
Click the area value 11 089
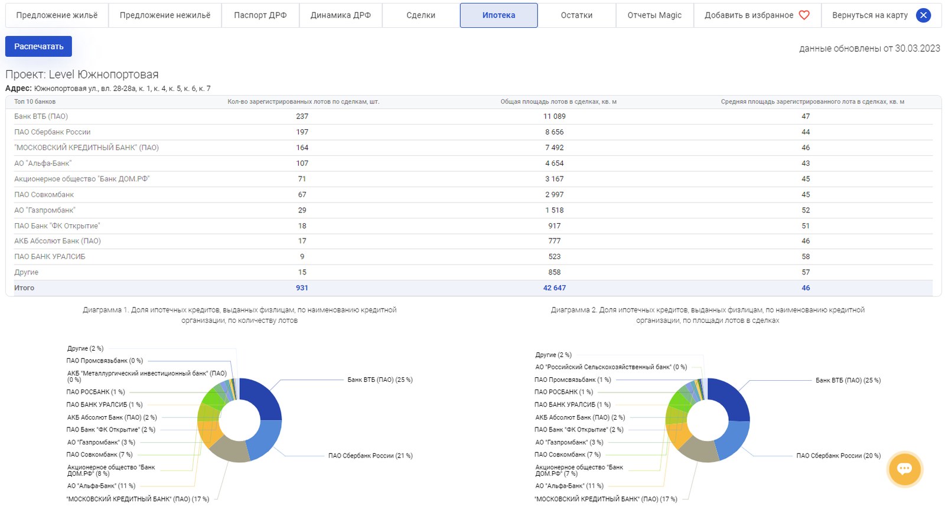point(555,116)
